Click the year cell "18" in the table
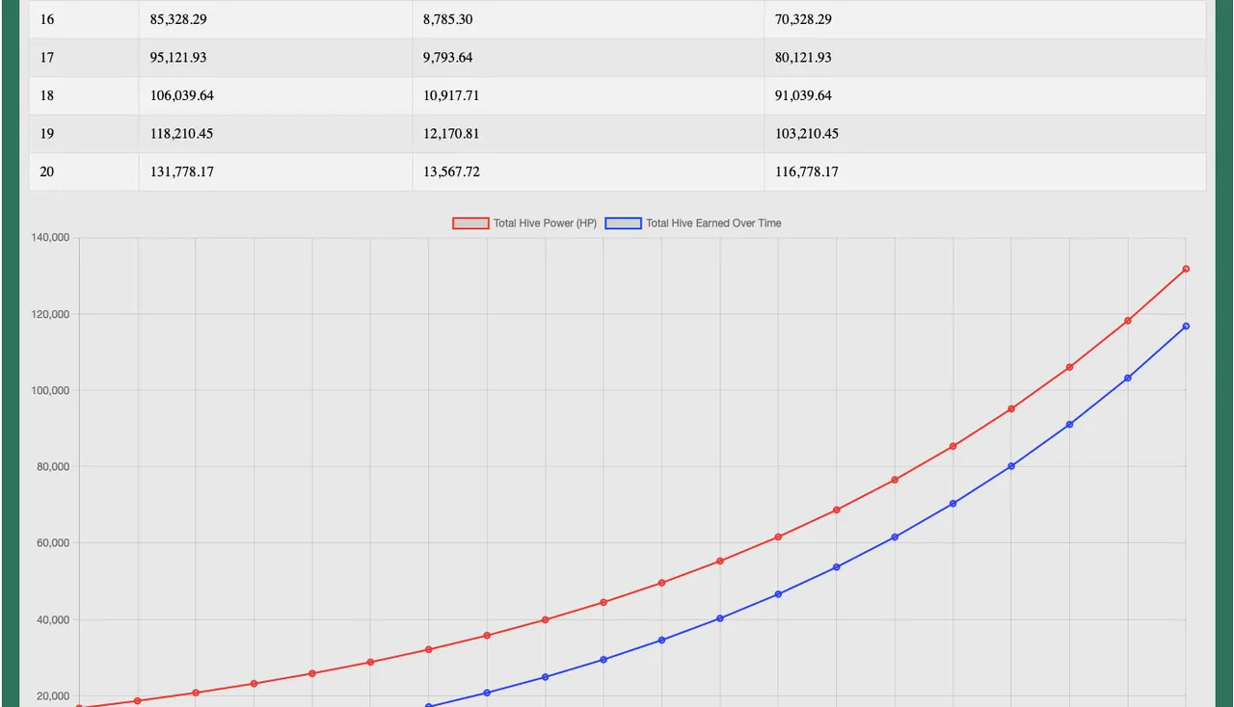Viewport: 1234px width, 707px height. coord(84,96)
